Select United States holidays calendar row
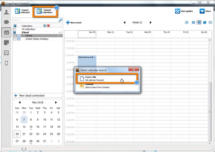 [38, 39]
